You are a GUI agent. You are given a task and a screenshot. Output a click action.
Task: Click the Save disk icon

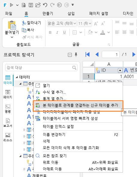click(x=31, y=5)
